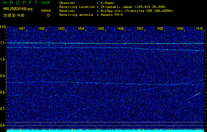Viewport: 207px width, 132px height.
Task: Click the 'Receiving antenna' label
Action: pos(76,15)
